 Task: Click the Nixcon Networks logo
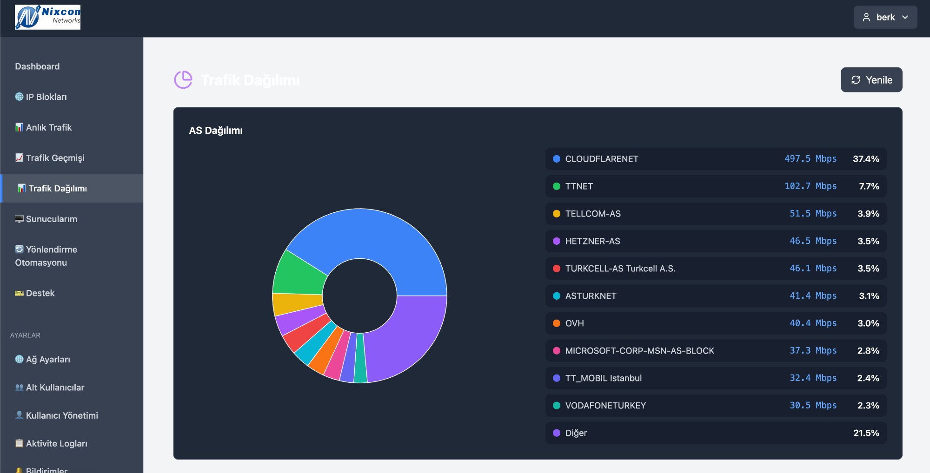[x=47, y=17]
